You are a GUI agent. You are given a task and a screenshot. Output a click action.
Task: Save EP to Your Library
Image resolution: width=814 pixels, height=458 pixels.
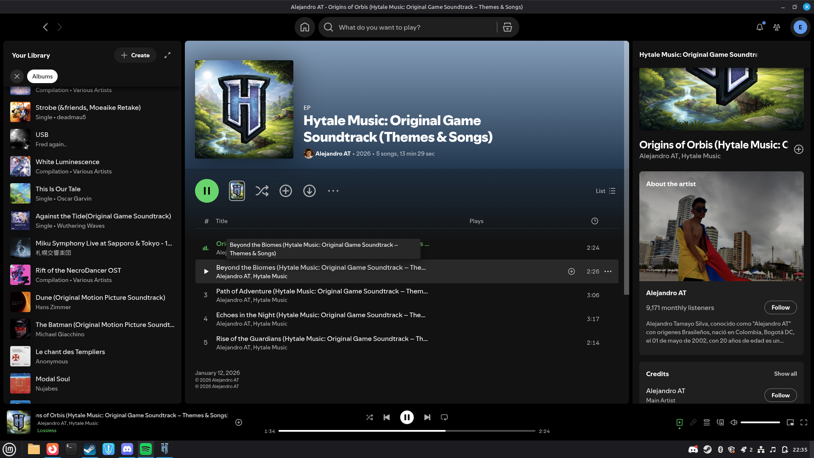click(285, 191)
